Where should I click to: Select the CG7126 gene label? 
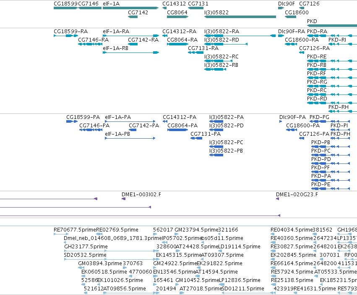(309, 4)
